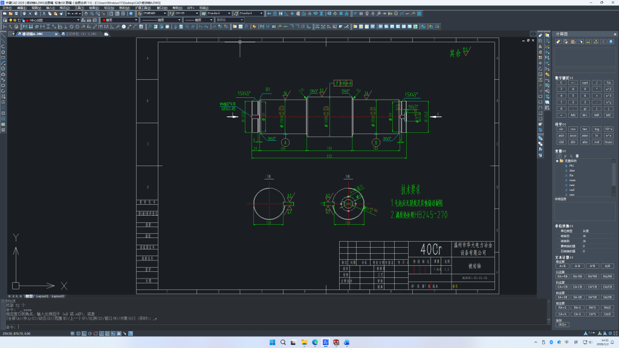This screenshot has height=348, width=619.
Task: Switch to the Layout1 tab
Action: point(42,297)
